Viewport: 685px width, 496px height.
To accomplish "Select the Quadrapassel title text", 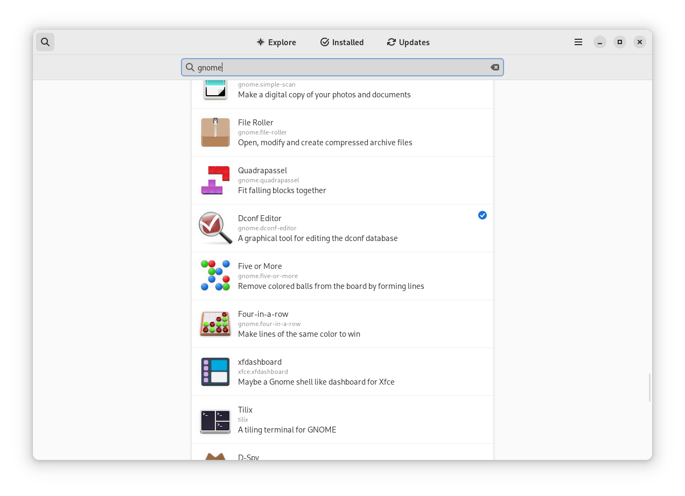I will click(263, 171).
